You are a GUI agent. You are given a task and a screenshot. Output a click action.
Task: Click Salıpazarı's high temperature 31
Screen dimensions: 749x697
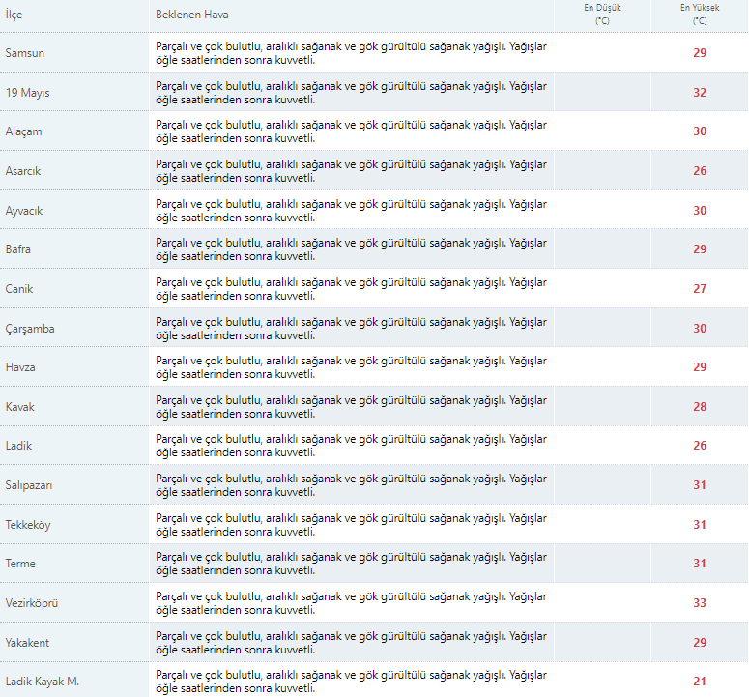(x=700, y=485)
